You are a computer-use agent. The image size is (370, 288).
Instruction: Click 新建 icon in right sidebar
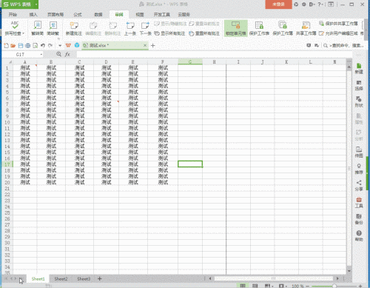coord(359,68)
